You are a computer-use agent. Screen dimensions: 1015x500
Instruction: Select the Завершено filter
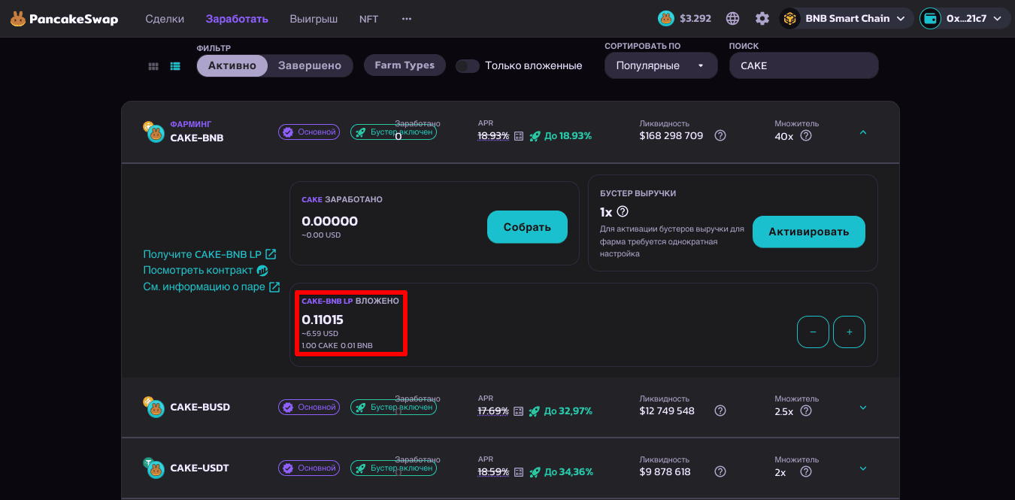click(x=310, y=66)
